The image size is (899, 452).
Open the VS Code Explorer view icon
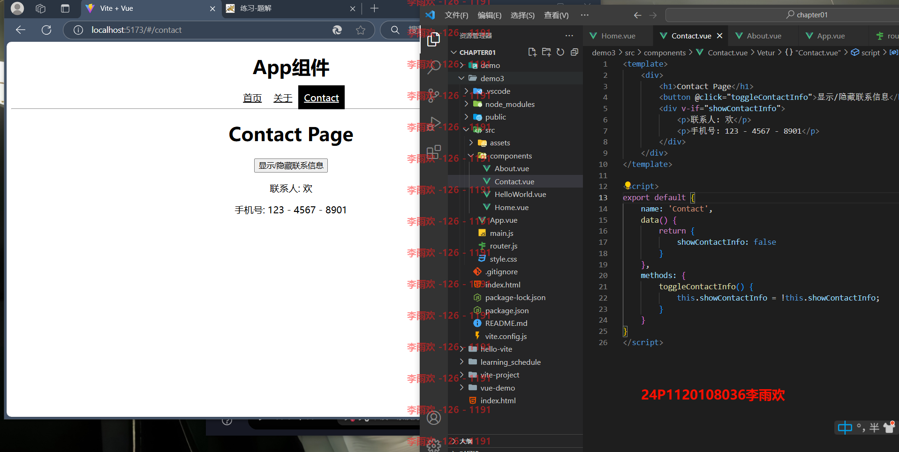tap(434, 39)
